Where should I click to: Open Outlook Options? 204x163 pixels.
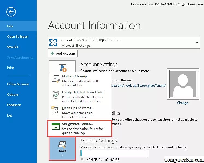point(18,95)
